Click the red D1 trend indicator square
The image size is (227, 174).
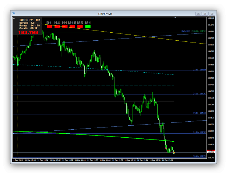pyautogui.click(x=49, y=27)
